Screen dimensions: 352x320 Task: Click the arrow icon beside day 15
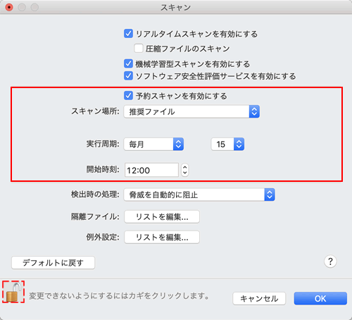click(x=239, y=144)
